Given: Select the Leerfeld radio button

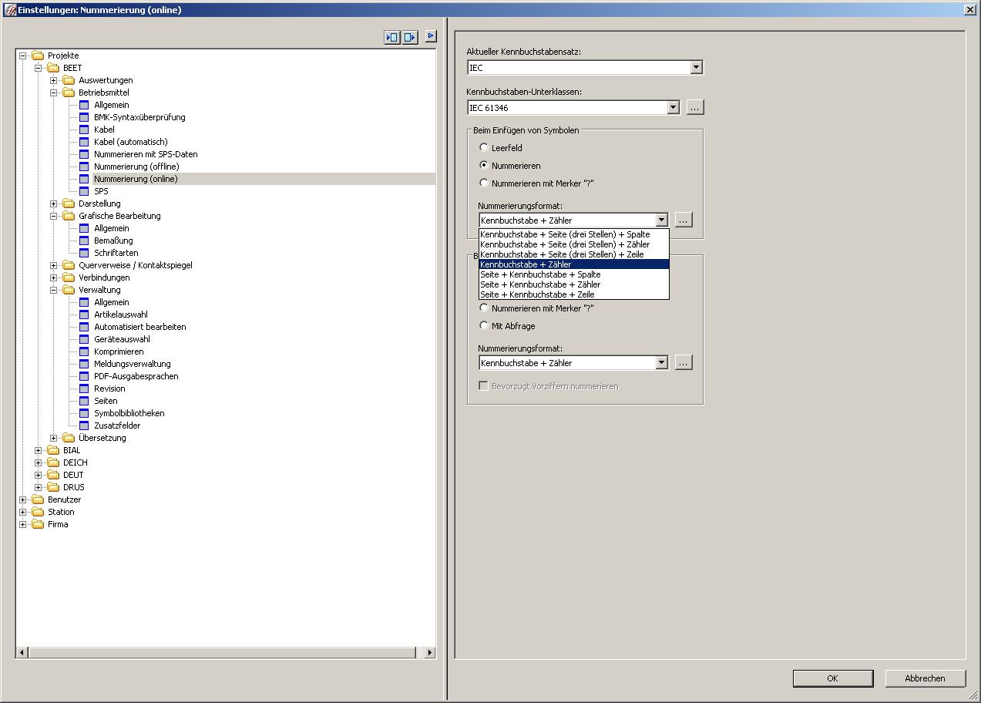Looking at the screenshot, I should [x=484, y=147].
